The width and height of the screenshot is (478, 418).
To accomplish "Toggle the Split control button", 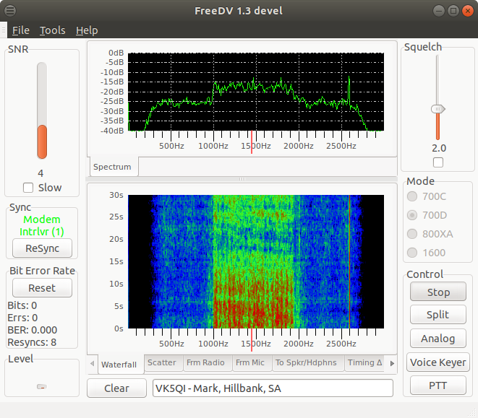I will [438, 315].
